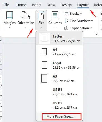Click the Line Numbers icon
Image resolution: width=102 pixels, height=122 pixels.
[66, 21]
